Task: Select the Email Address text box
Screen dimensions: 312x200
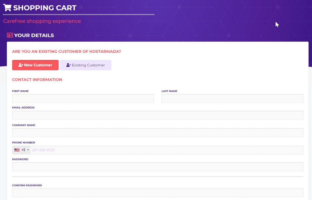Action: 158,115
